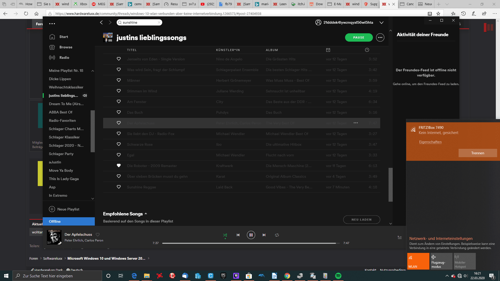This screenshot has width=500, height=281.
Task: Click browser refresh button
Action: point(26,14)
